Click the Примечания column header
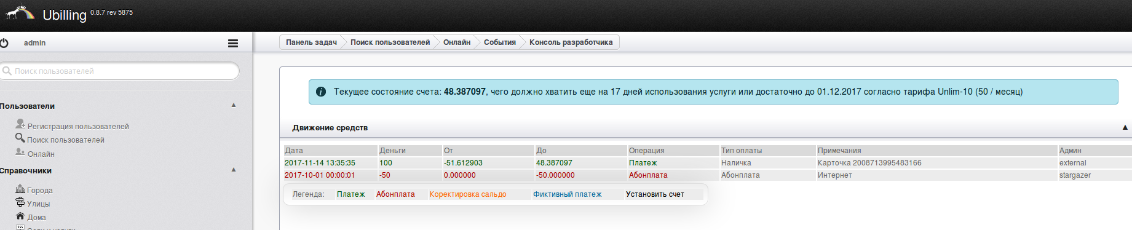The width and height of the screenshot is (1132, 230). (x=936, y=151)
